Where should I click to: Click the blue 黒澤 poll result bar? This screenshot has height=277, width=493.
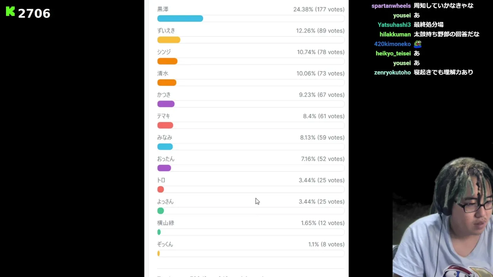(x=180, y=18)
